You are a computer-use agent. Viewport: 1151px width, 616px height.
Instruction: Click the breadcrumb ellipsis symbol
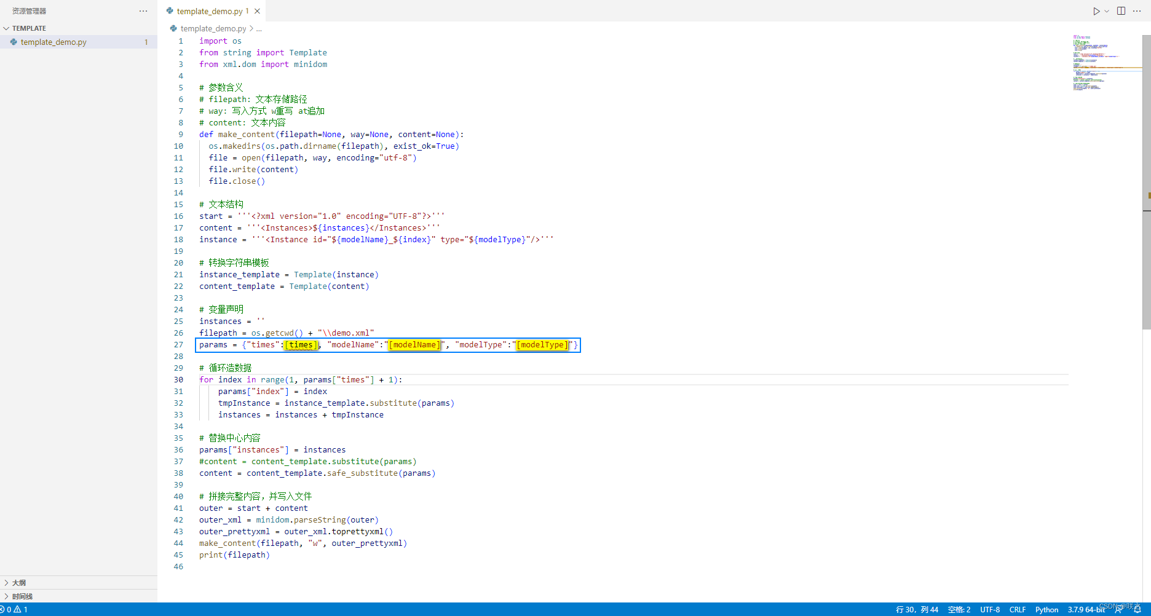click(259, 28)
